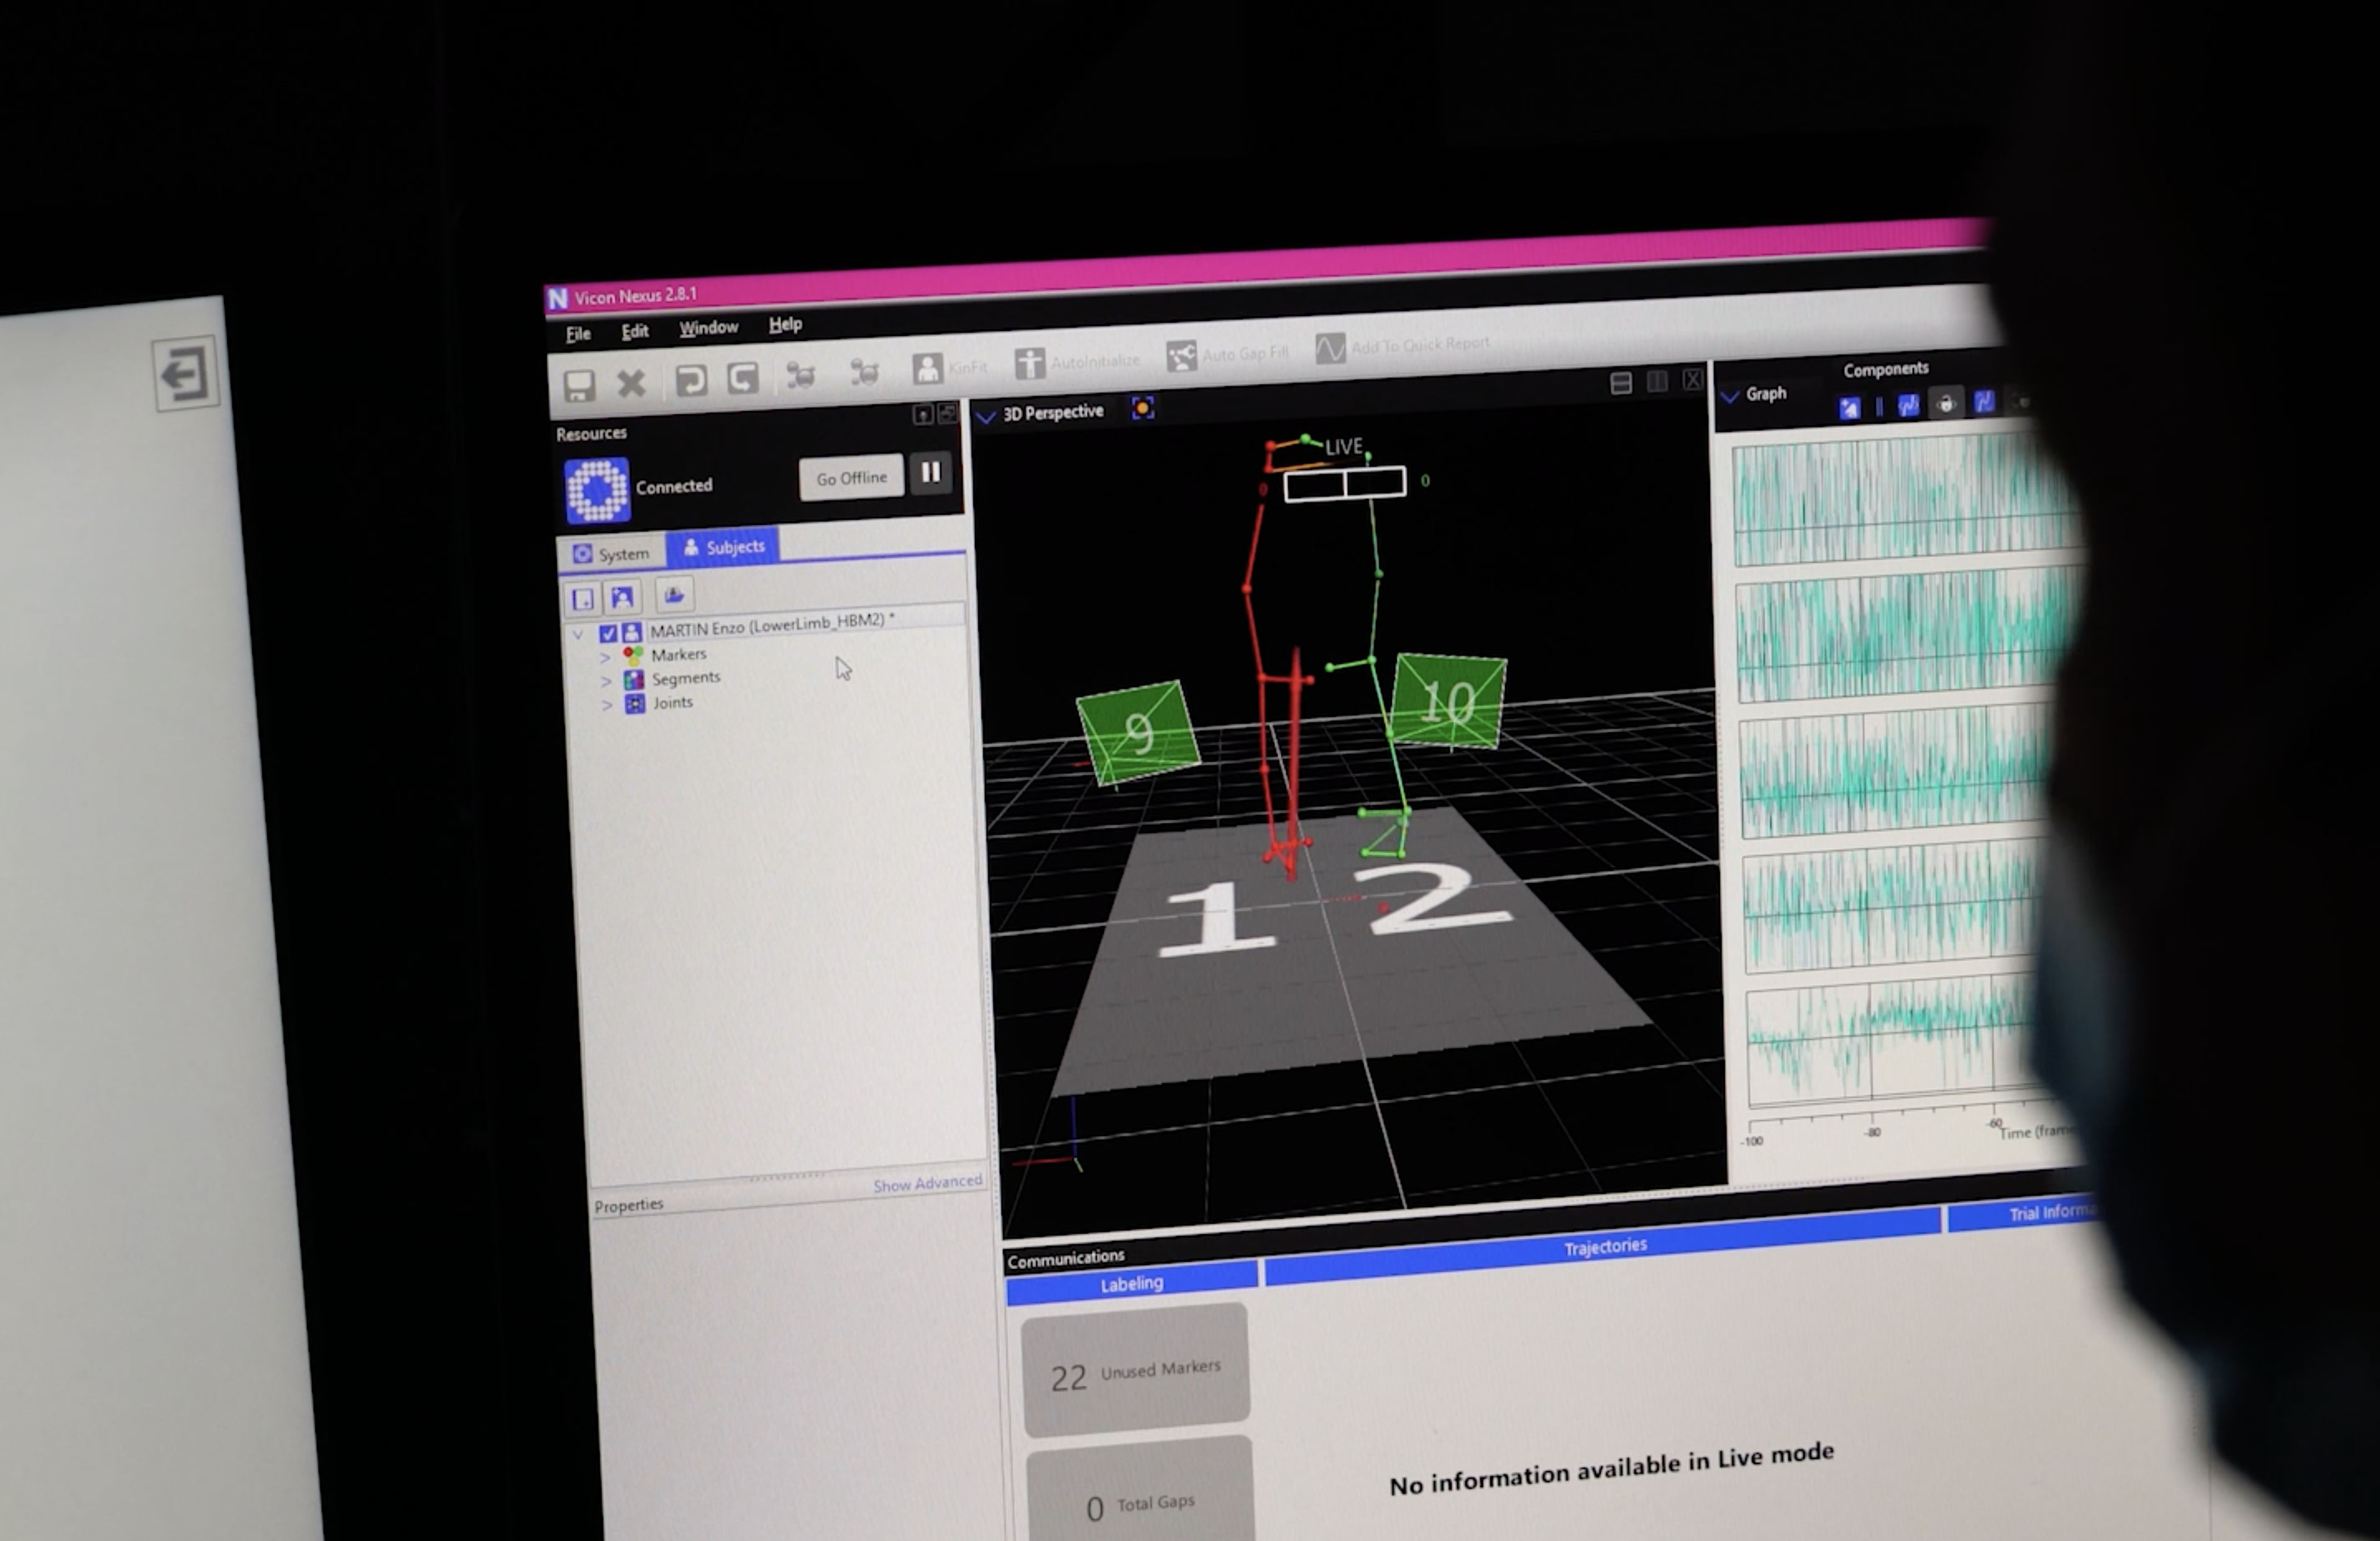Click the float window icon in Resources header
The height and width of the screenshot is (1541, 2380).
point(947,412)
